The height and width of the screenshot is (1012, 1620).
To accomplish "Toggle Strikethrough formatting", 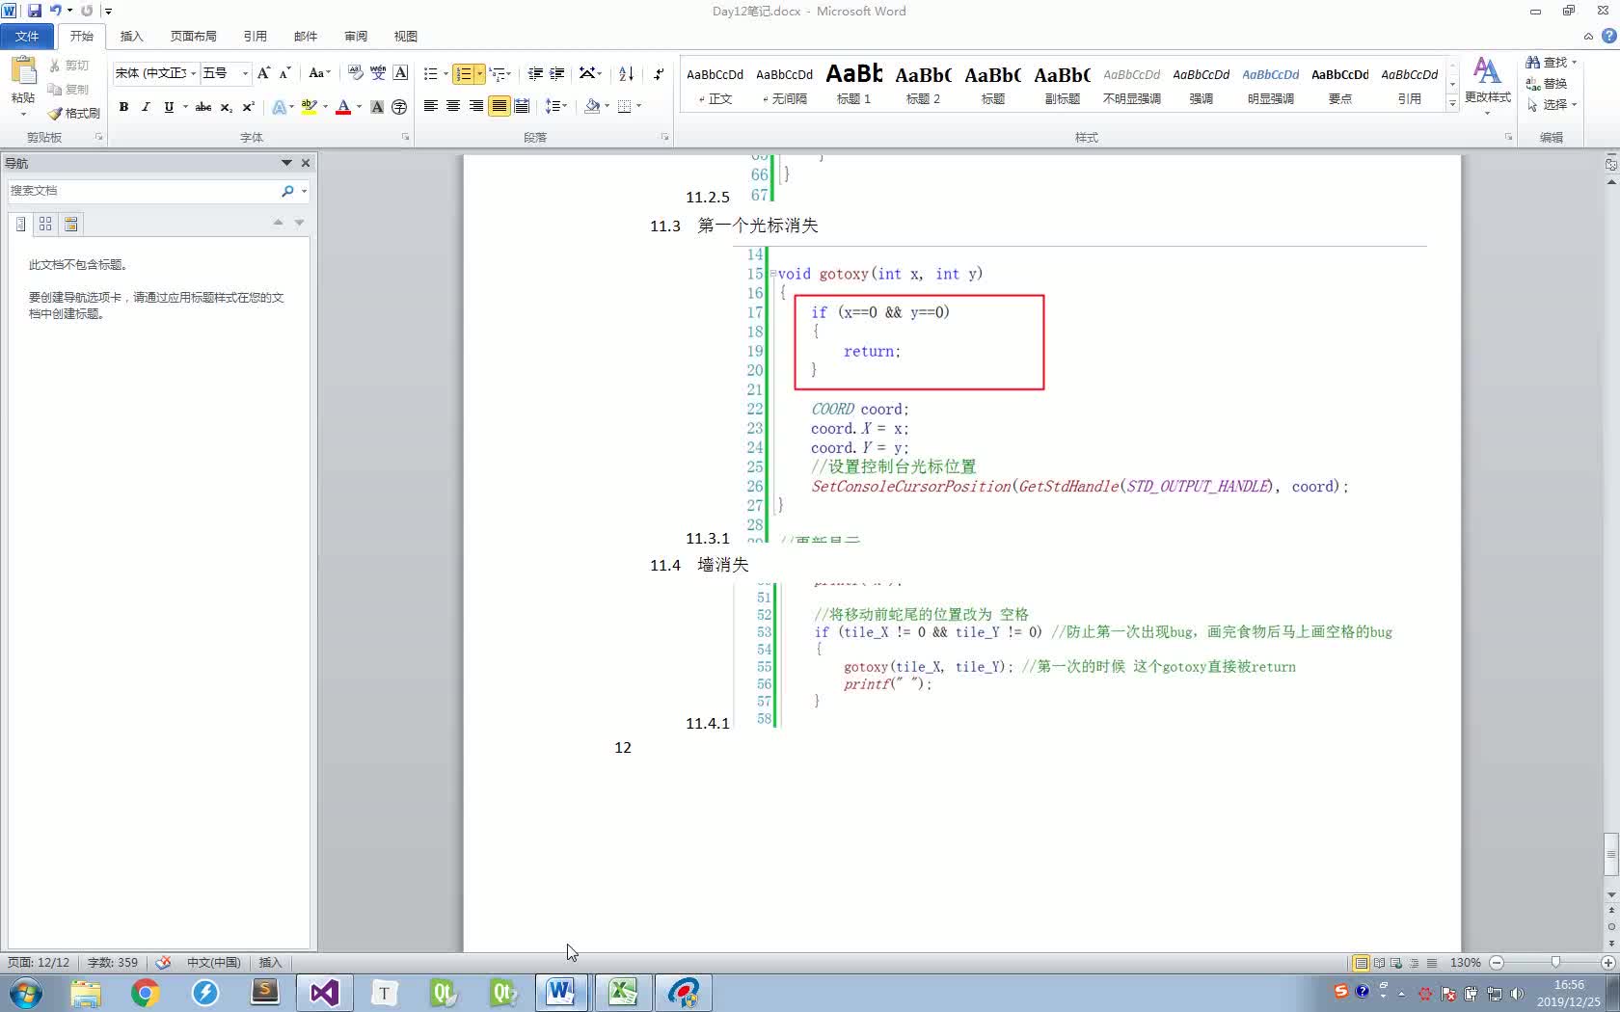I will pyautogui.click(x=203, y=107).
